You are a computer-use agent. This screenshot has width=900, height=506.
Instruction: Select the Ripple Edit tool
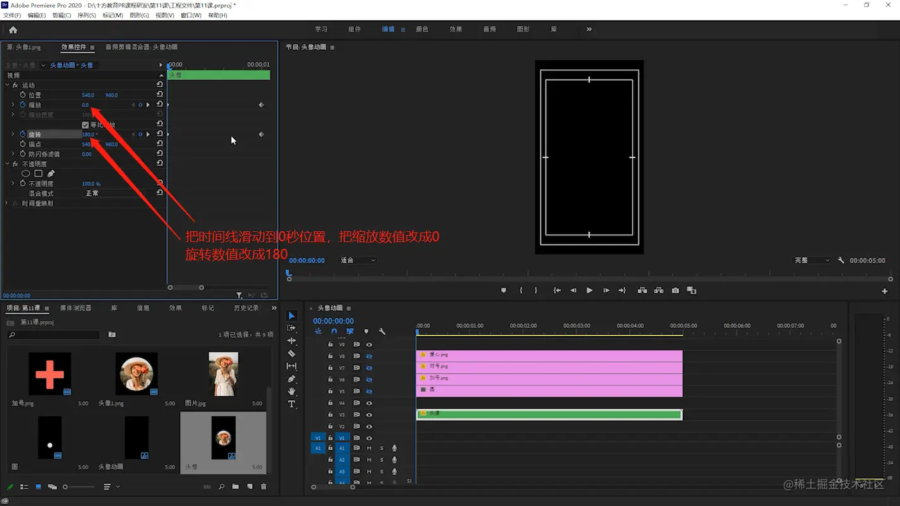[x=291, y=340]
